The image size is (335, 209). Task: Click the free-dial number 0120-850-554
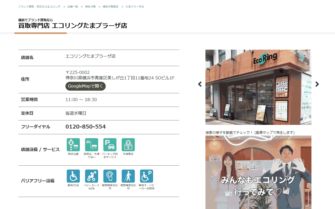86,127
